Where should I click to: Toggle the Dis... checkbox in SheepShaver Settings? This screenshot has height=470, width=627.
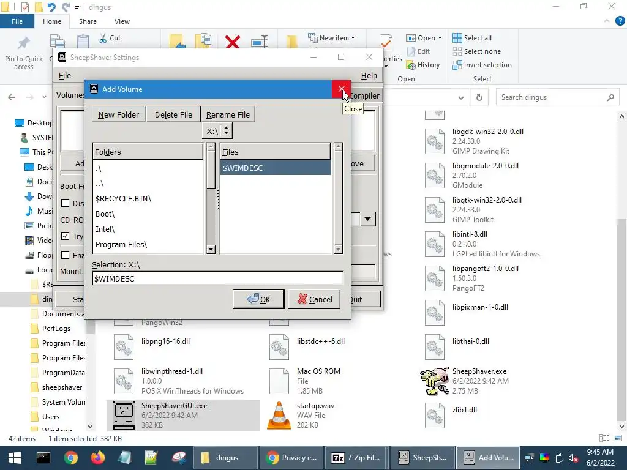coord(65,203)
